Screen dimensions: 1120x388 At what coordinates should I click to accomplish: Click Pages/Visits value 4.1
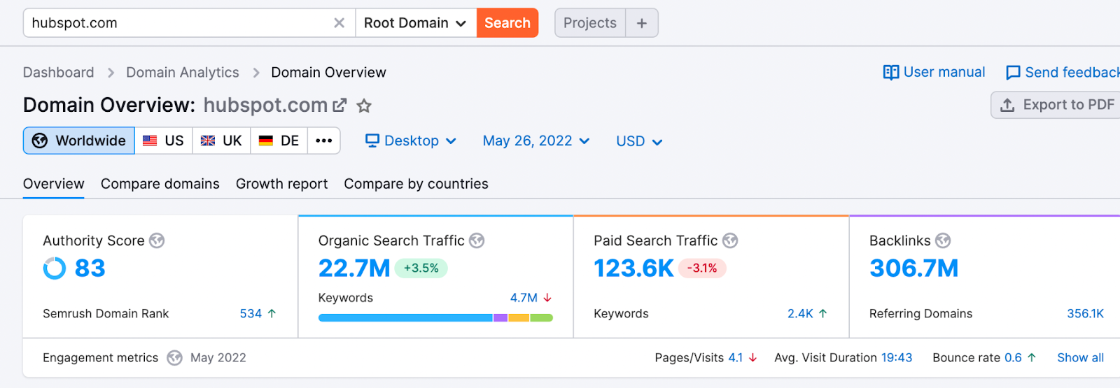pos(736,358)
